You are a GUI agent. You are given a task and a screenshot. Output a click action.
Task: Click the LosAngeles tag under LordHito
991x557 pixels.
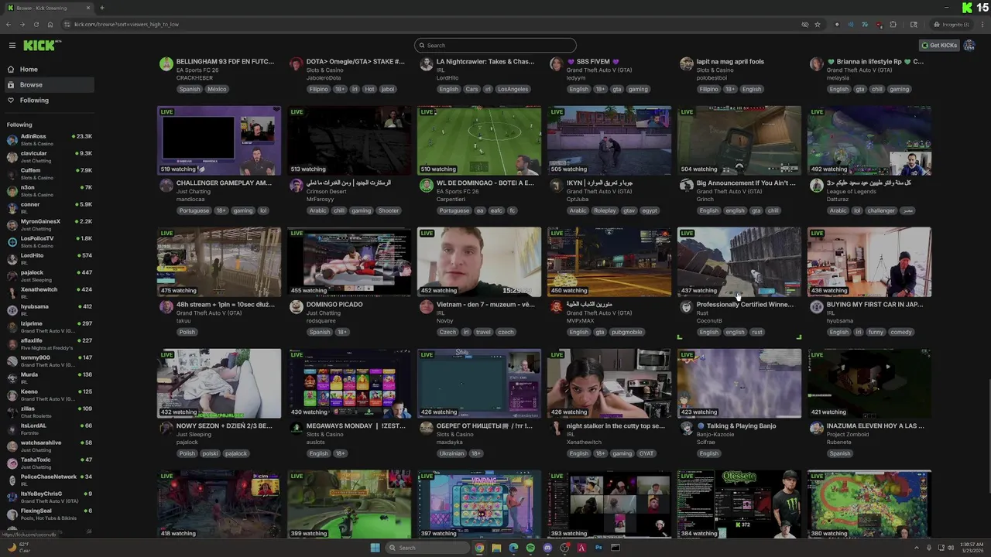(x=513, y=89)
